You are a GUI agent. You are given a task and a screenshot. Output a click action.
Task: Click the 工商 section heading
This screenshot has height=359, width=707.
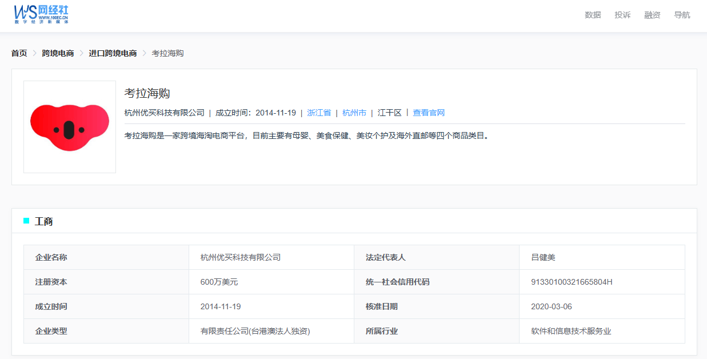click(44, 221)
